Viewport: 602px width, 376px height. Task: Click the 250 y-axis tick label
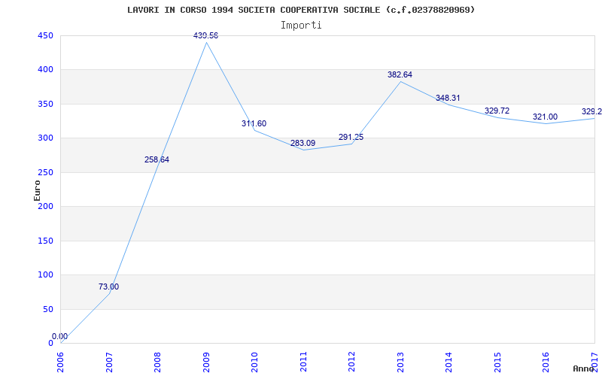point(45,172)
